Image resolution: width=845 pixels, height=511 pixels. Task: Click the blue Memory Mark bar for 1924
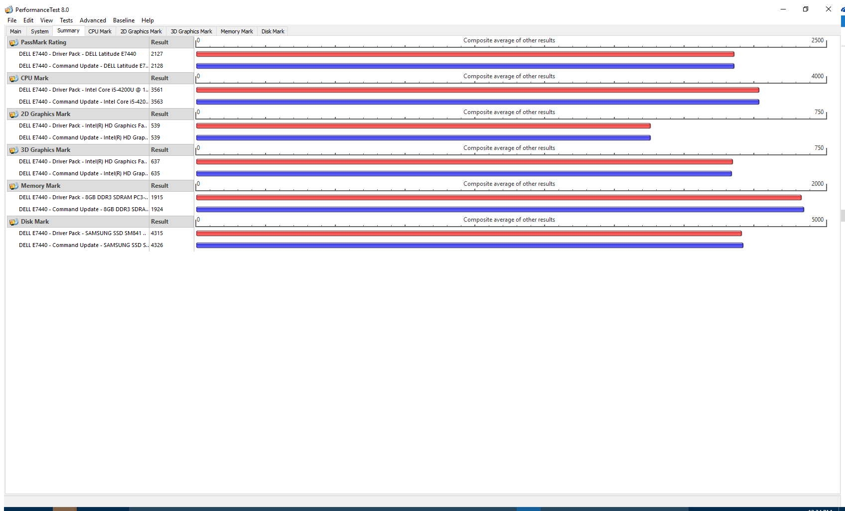500,209
